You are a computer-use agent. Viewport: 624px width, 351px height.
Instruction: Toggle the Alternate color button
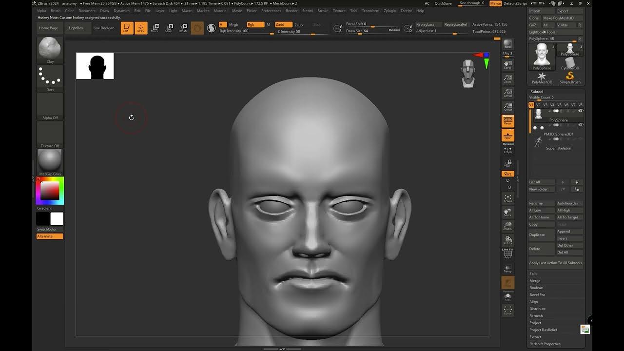click(x=50, y=236)
